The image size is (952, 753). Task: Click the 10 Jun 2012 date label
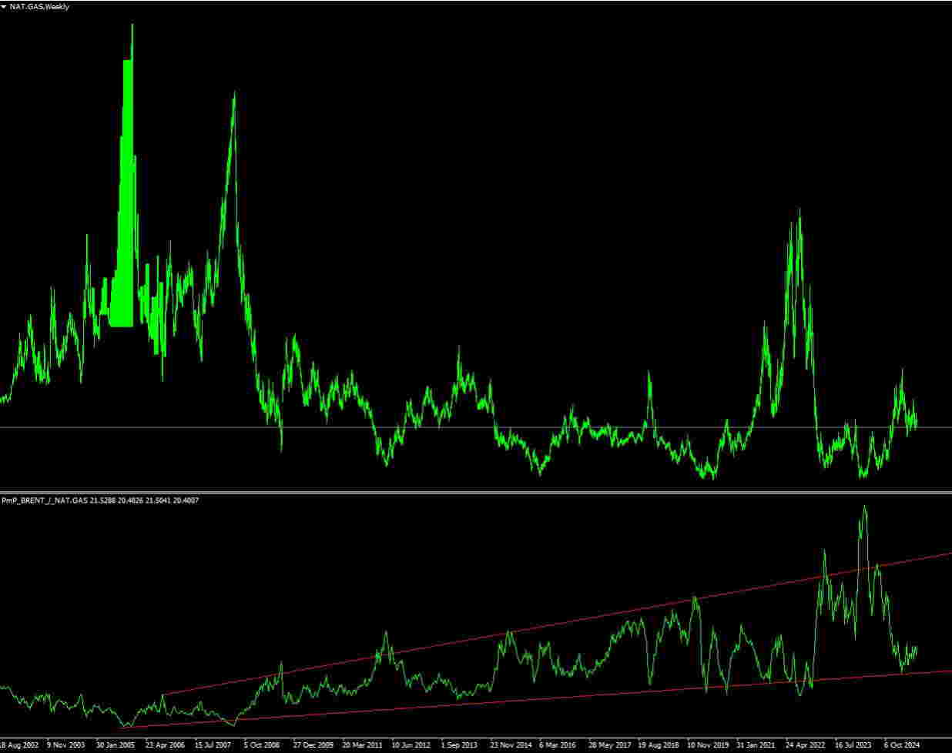point(411,745)
